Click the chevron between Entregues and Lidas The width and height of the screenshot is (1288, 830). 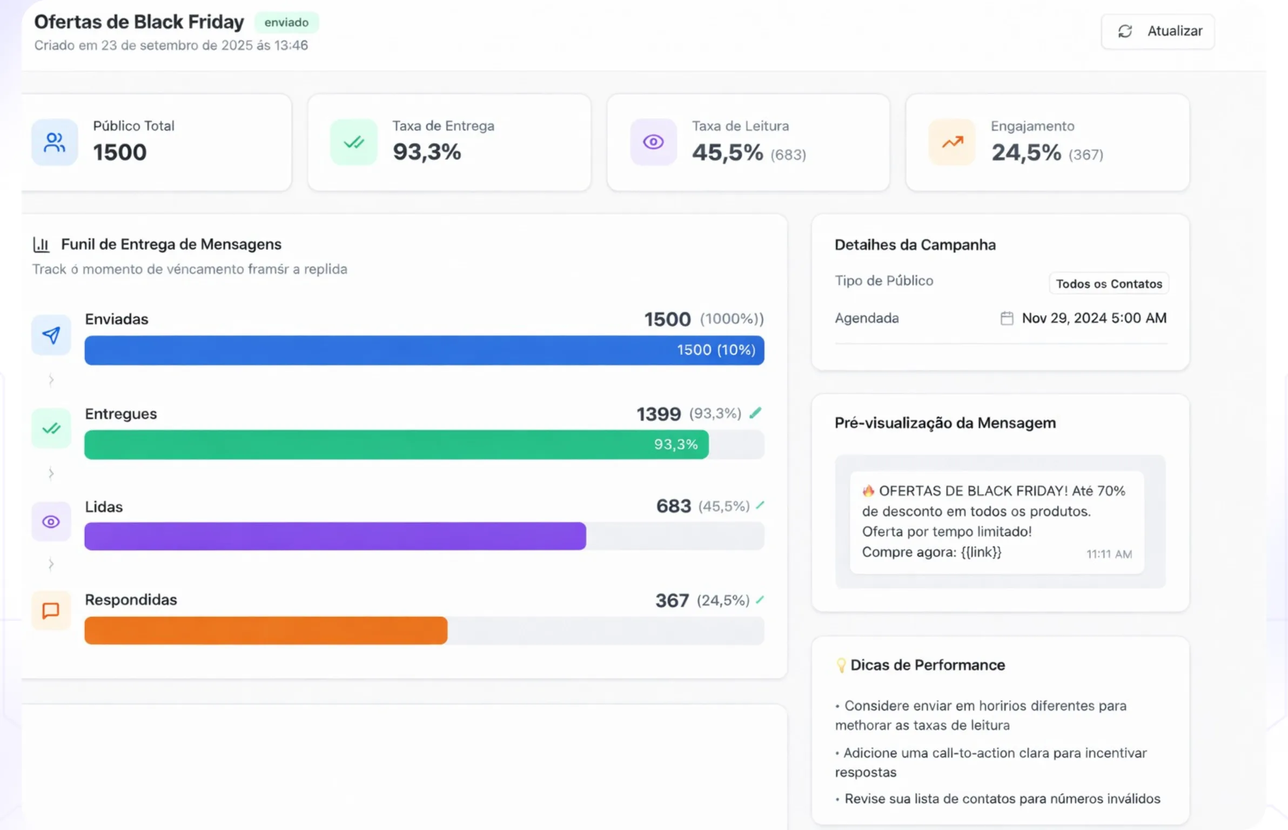(x=51, y=473)
